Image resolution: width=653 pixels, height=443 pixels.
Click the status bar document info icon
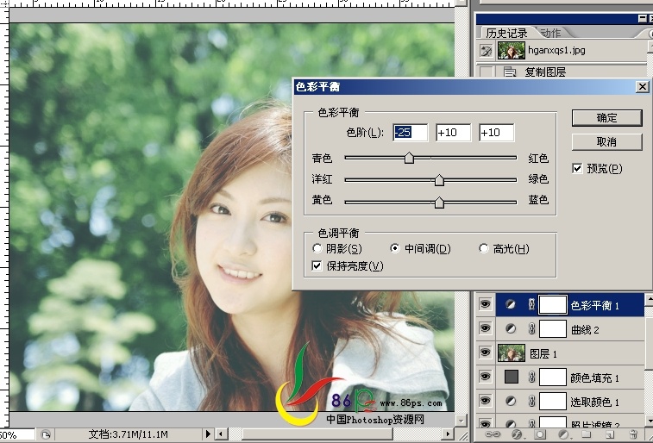click(46, 435)
